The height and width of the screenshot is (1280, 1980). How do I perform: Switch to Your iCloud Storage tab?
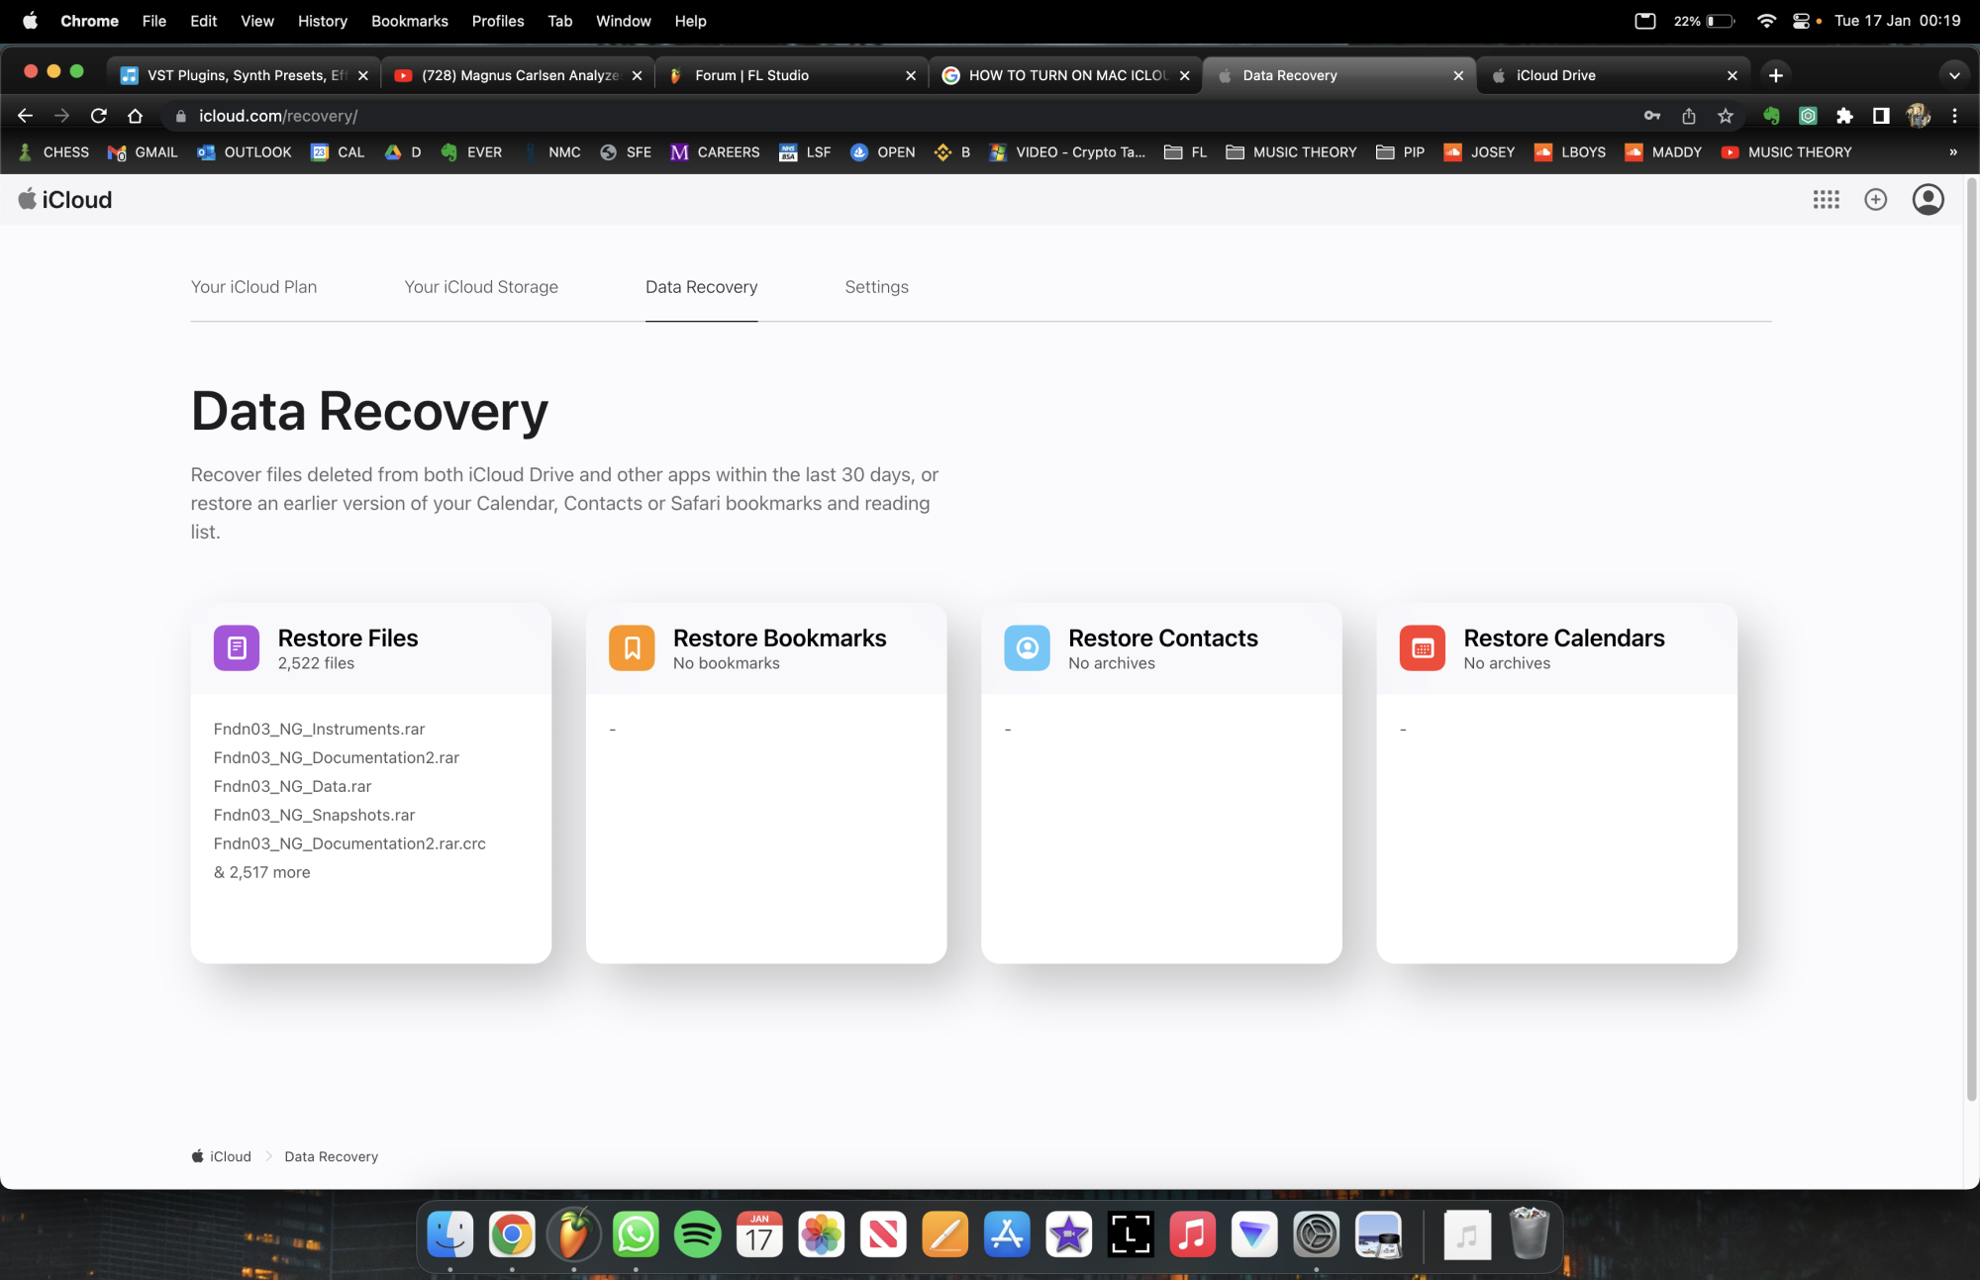point(481,287)
